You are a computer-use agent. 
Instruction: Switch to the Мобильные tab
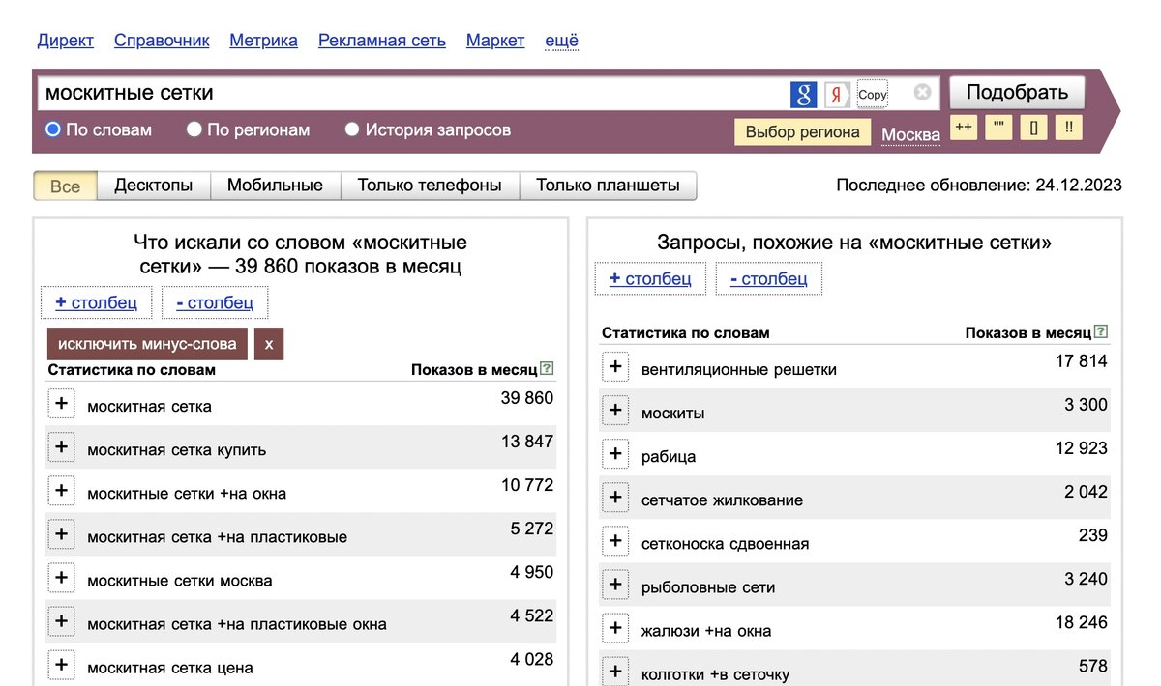click(x=275, y=186)
